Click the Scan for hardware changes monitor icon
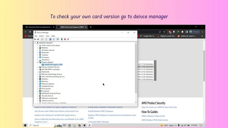 click(x=58, y=39)
